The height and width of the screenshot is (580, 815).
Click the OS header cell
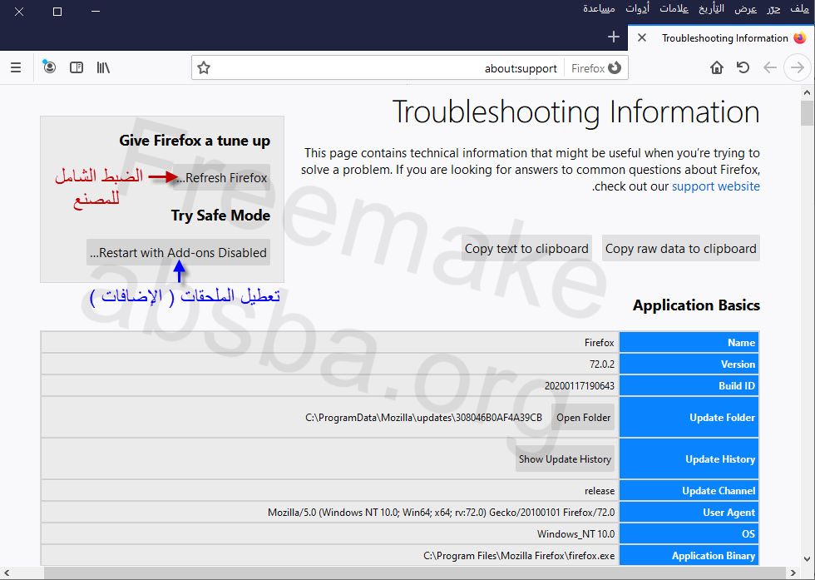coord(689,533)
